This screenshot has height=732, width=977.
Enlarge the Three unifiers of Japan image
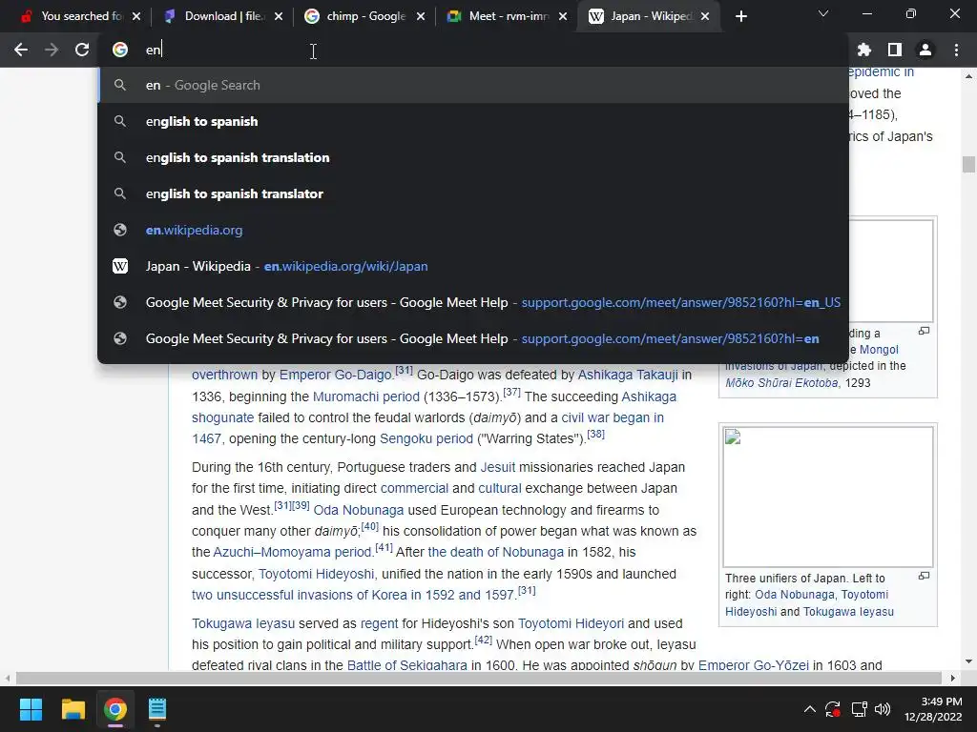pos(924,577)
